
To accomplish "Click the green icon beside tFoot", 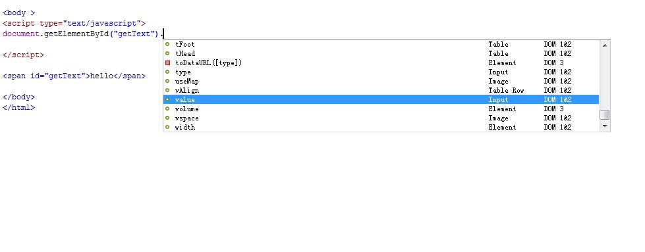I will coord(167,44).
